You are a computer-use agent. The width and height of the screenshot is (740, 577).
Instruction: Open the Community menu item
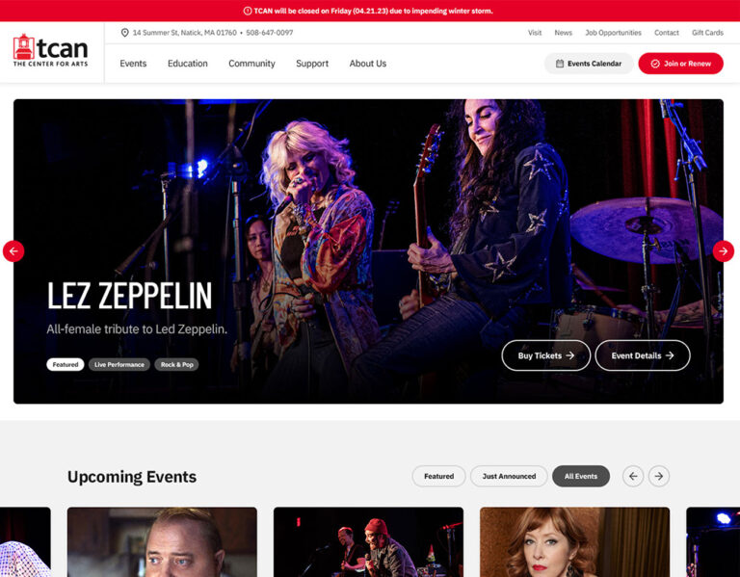tap(251, 64)
